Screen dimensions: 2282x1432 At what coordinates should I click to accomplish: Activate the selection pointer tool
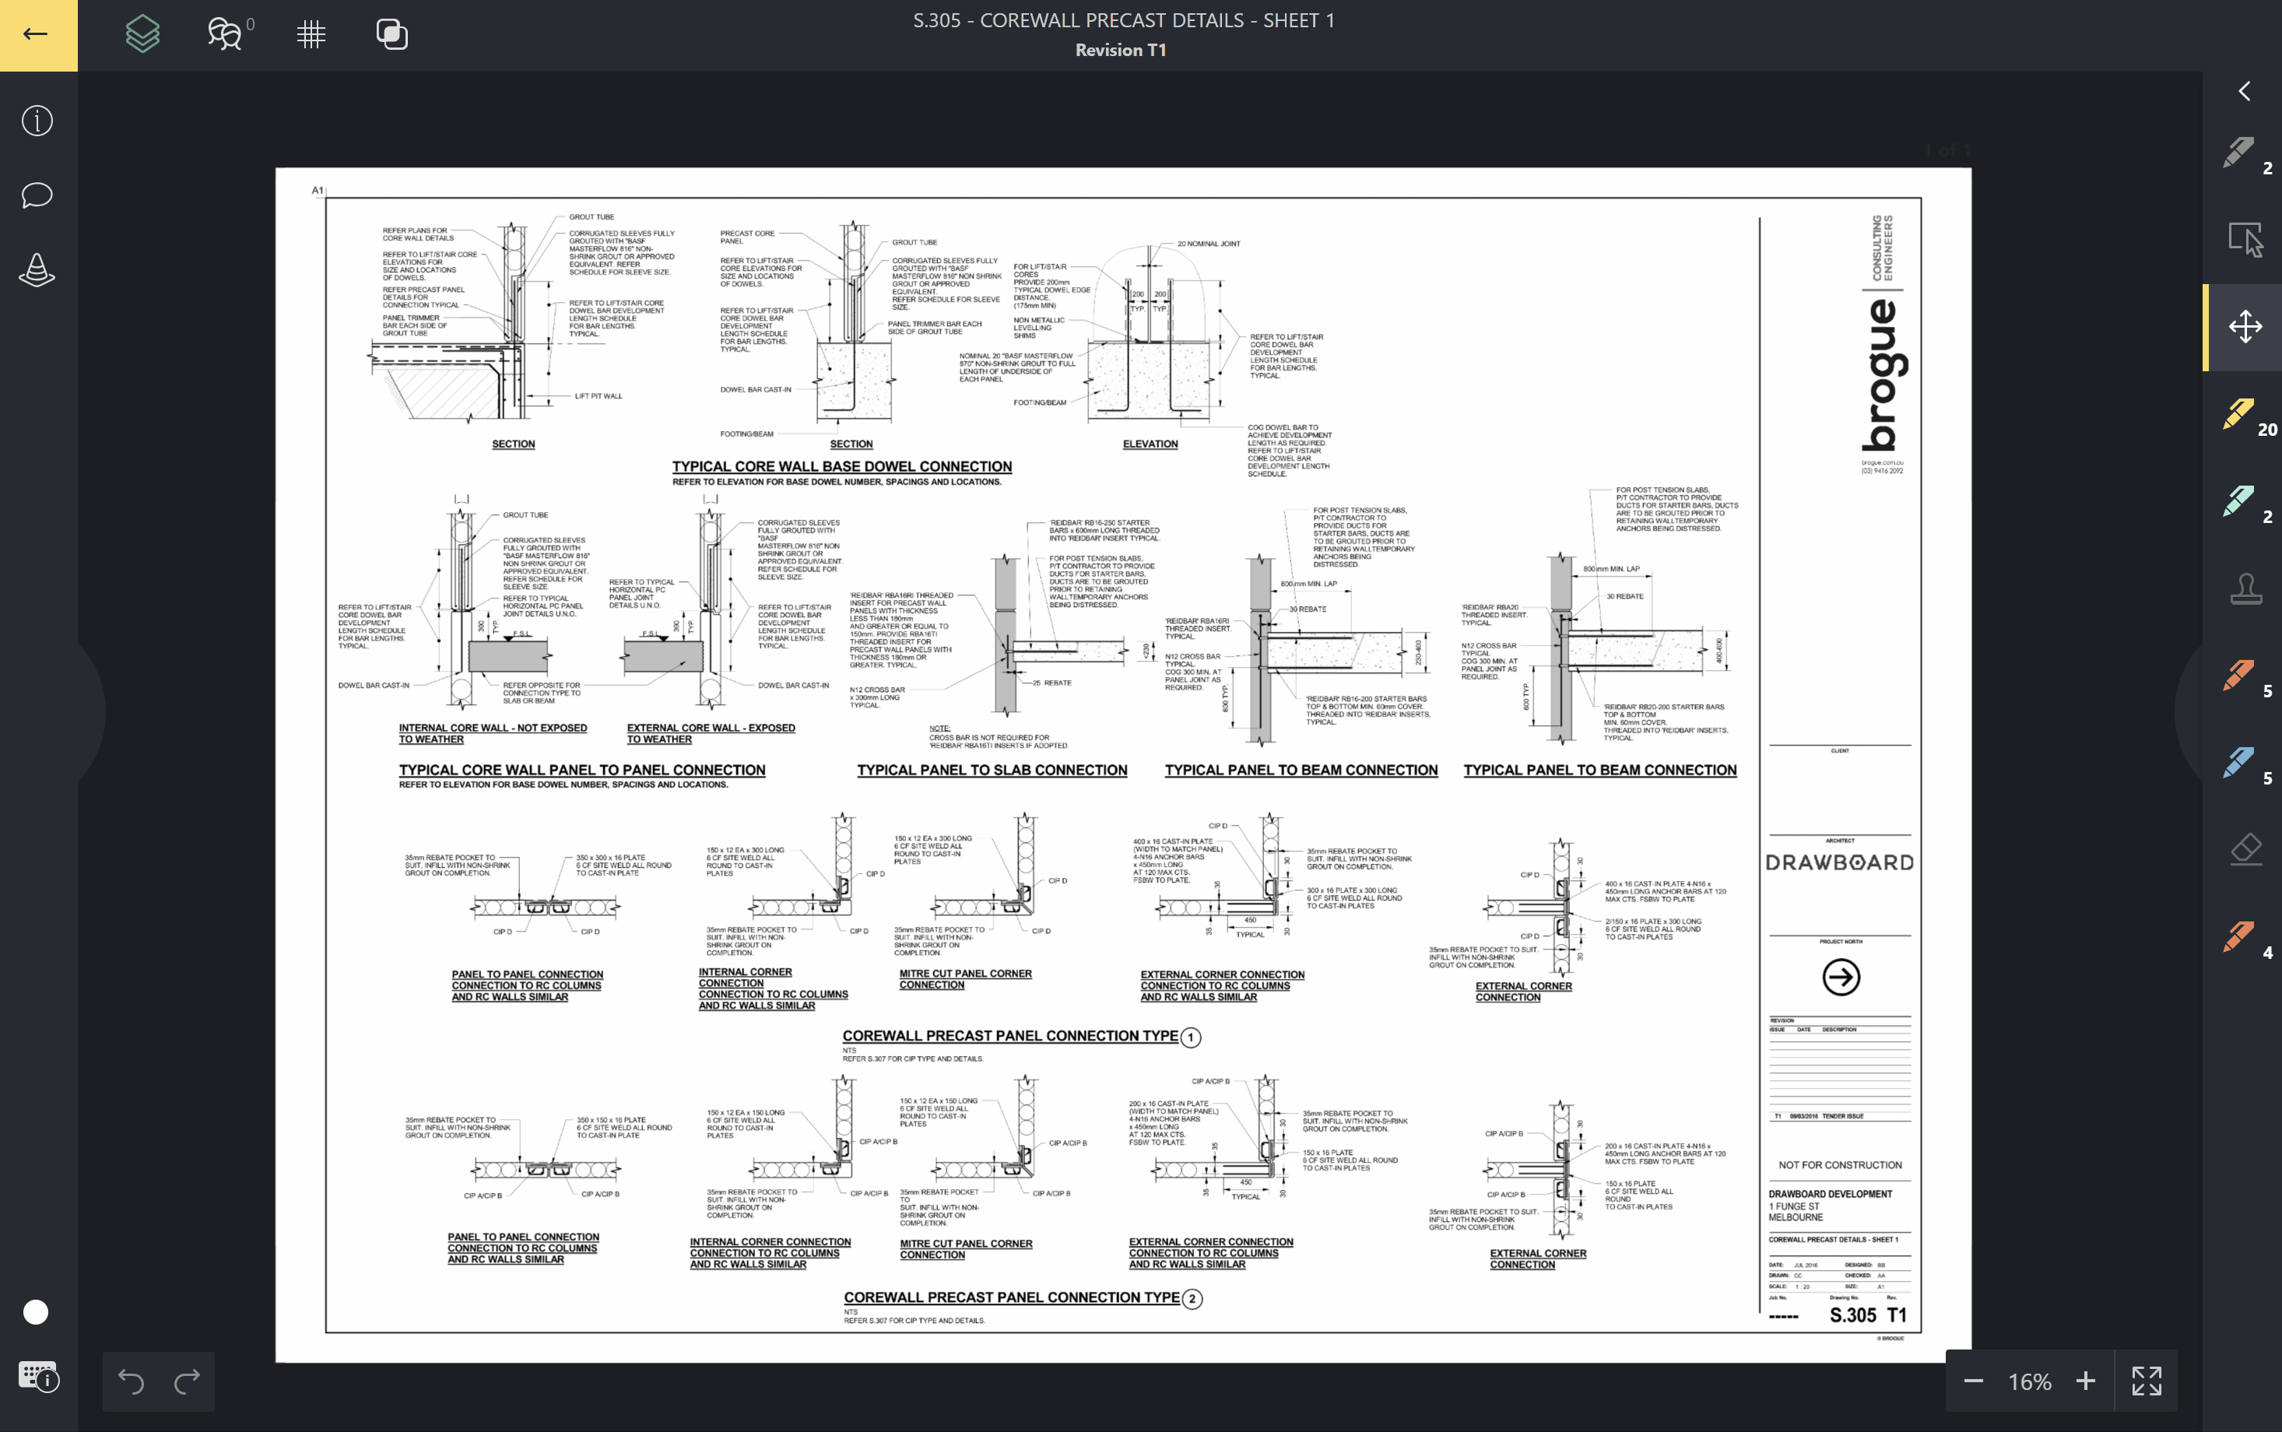pos(2244,240)
